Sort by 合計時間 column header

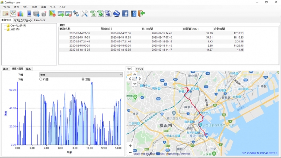229,29
